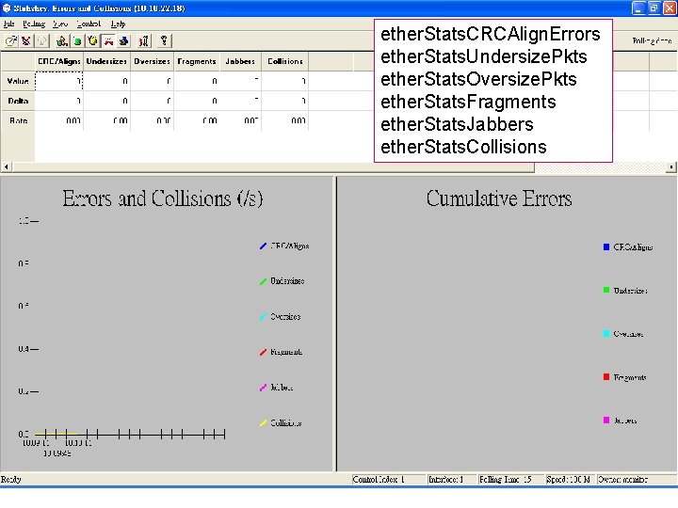
Task: Click the greyed-out third toolbar icon
Action: (42, 41)
